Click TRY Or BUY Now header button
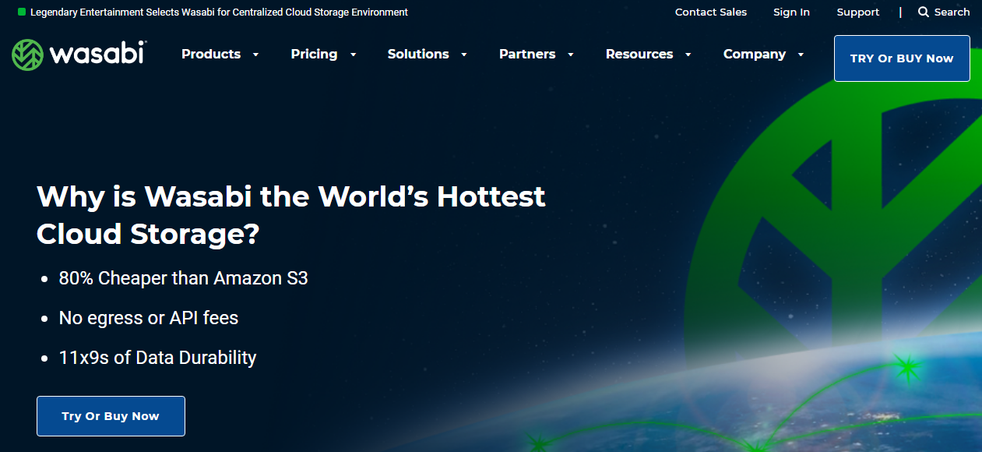This screenshot has width=982, height=452. (x=902, y=58)
